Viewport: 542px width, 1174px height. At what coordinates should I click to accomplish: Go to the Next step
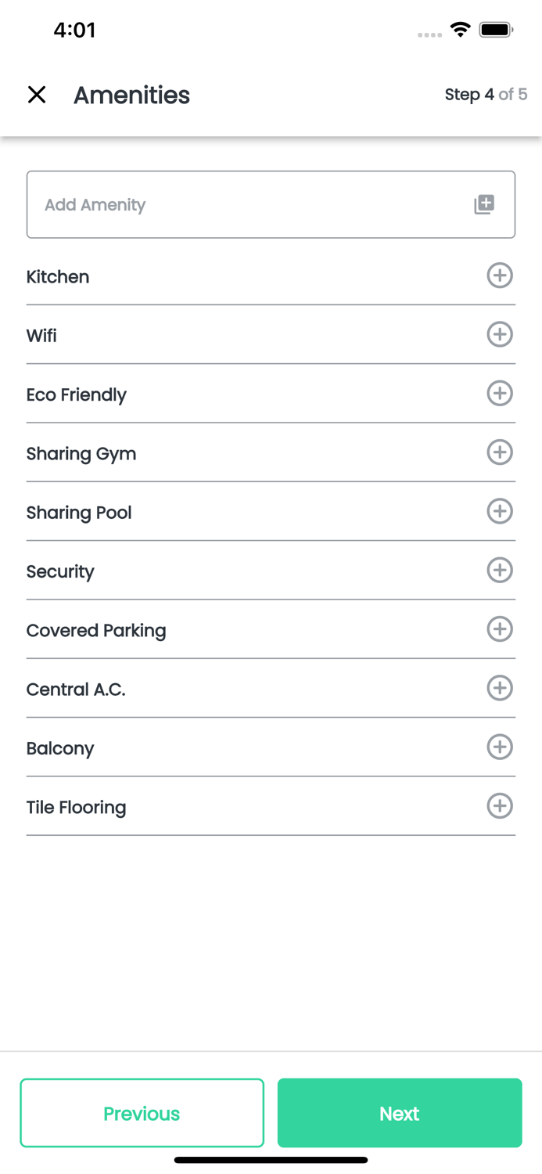coord(399,1113)
